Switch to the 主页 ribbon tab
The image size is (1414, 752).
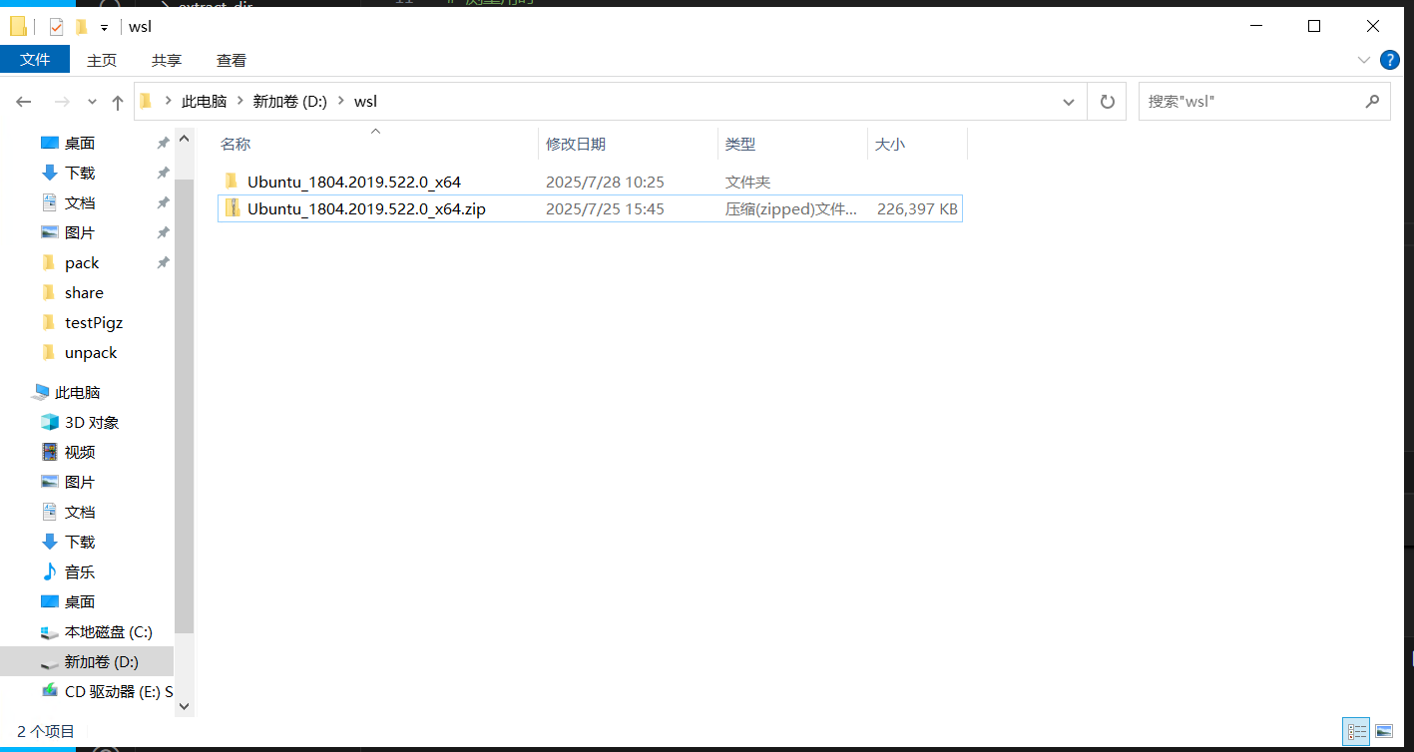102,60
